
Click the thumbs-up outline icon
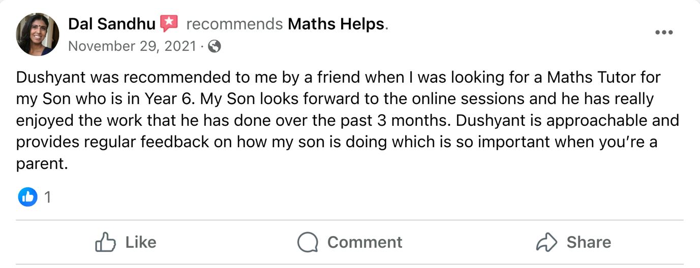[106, 242]
